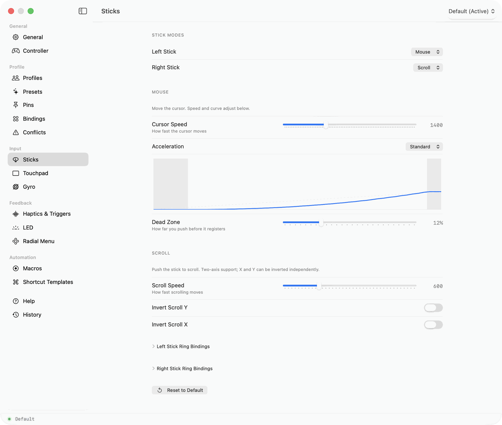
Task: Select Conflicts in the sidebar
Action: (48, 132)
